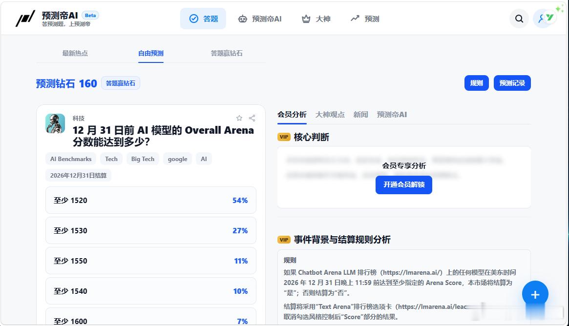
Task: Click the AI Benchmarks tag
Action: point(71,159)
